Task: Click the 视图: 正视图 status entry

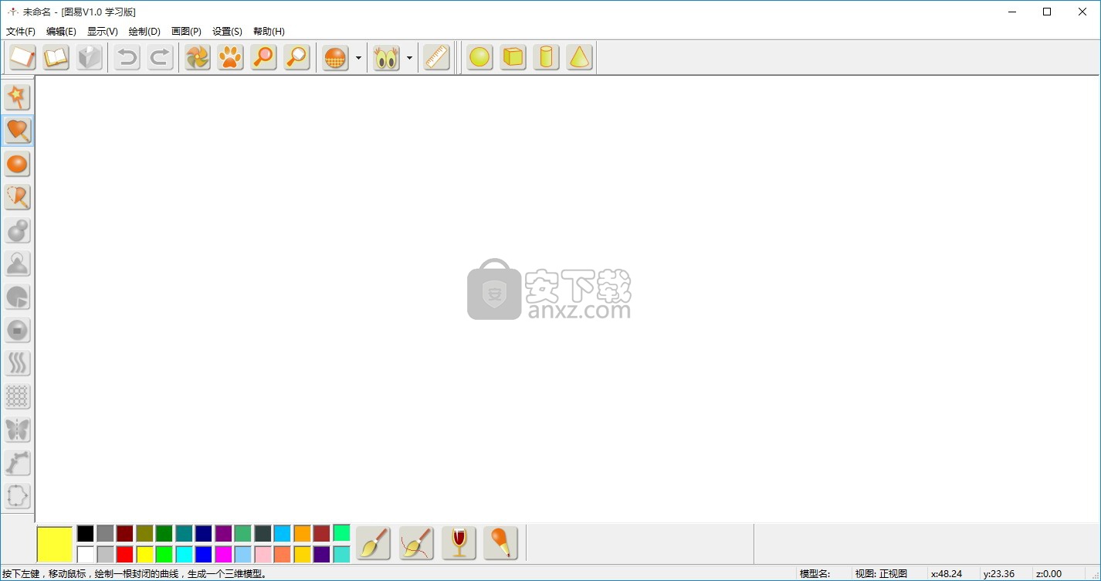Action: tap(881, 573)
